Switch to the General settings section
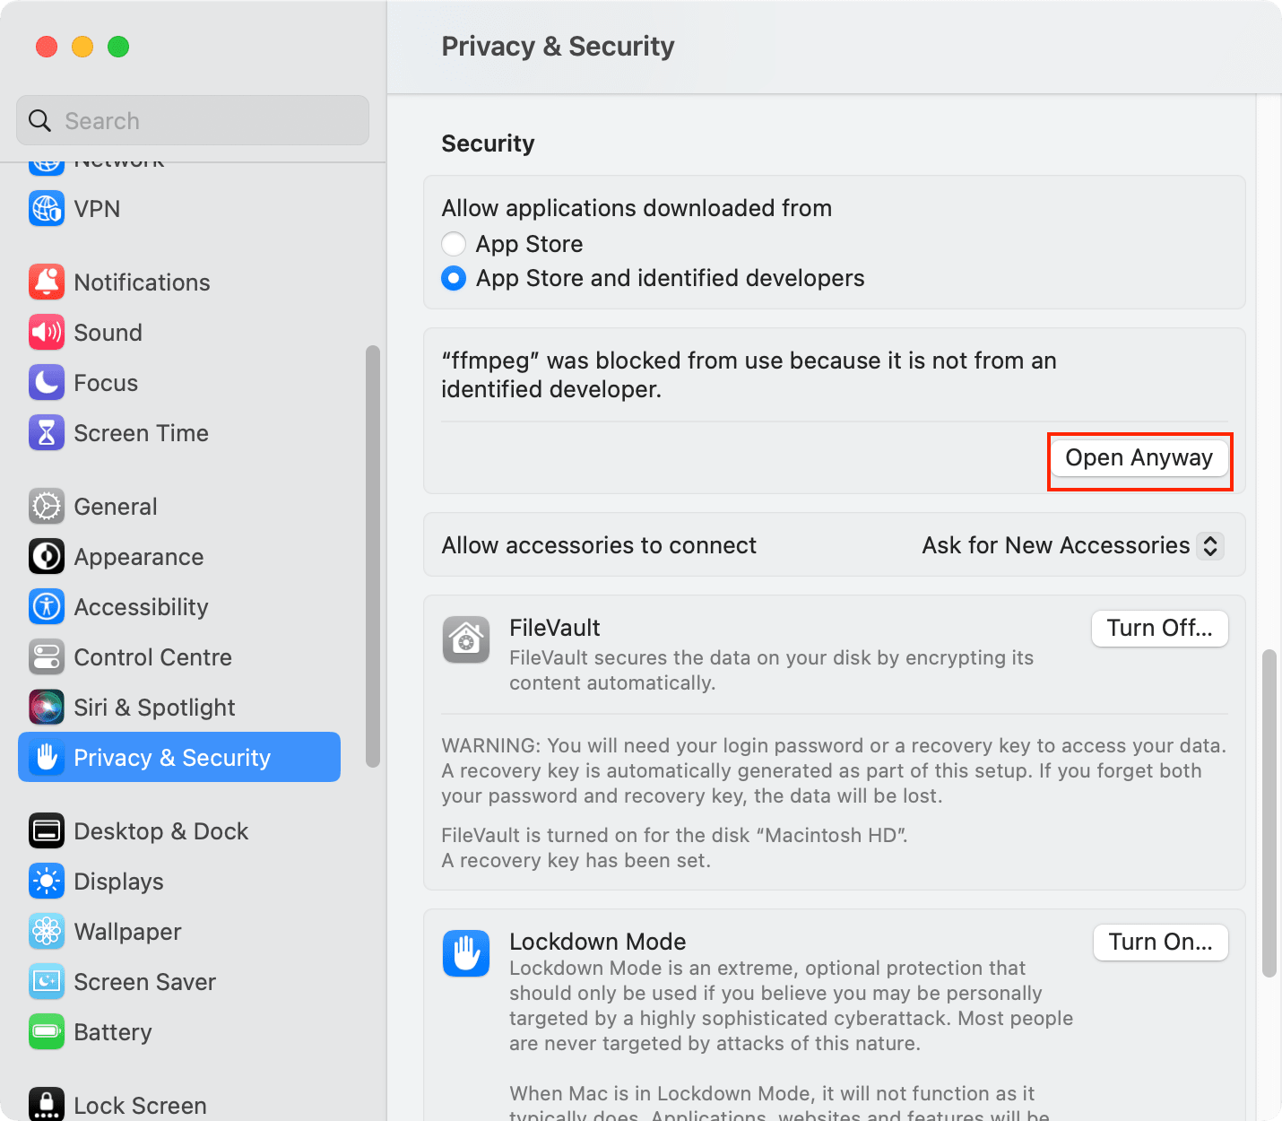1282x1121 pixels. [x=116, y=506]
